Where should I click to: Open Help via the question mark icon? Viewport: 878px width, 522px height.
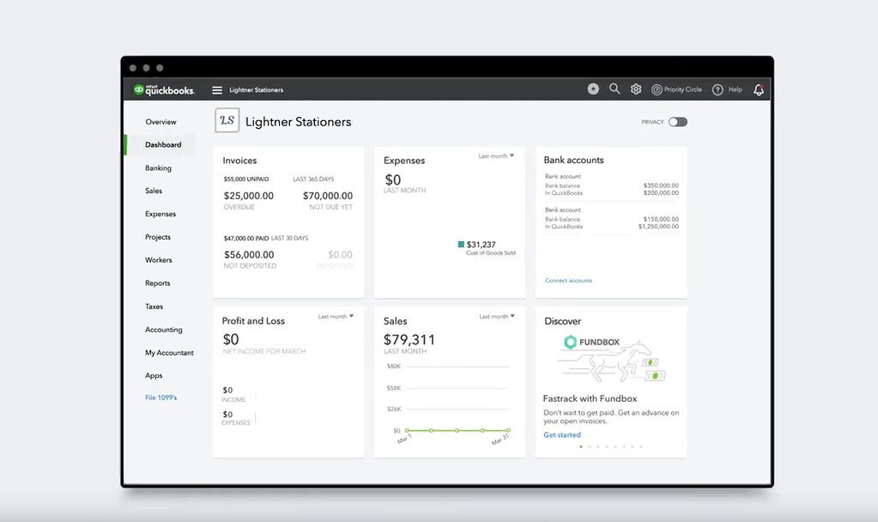[718, 89]
